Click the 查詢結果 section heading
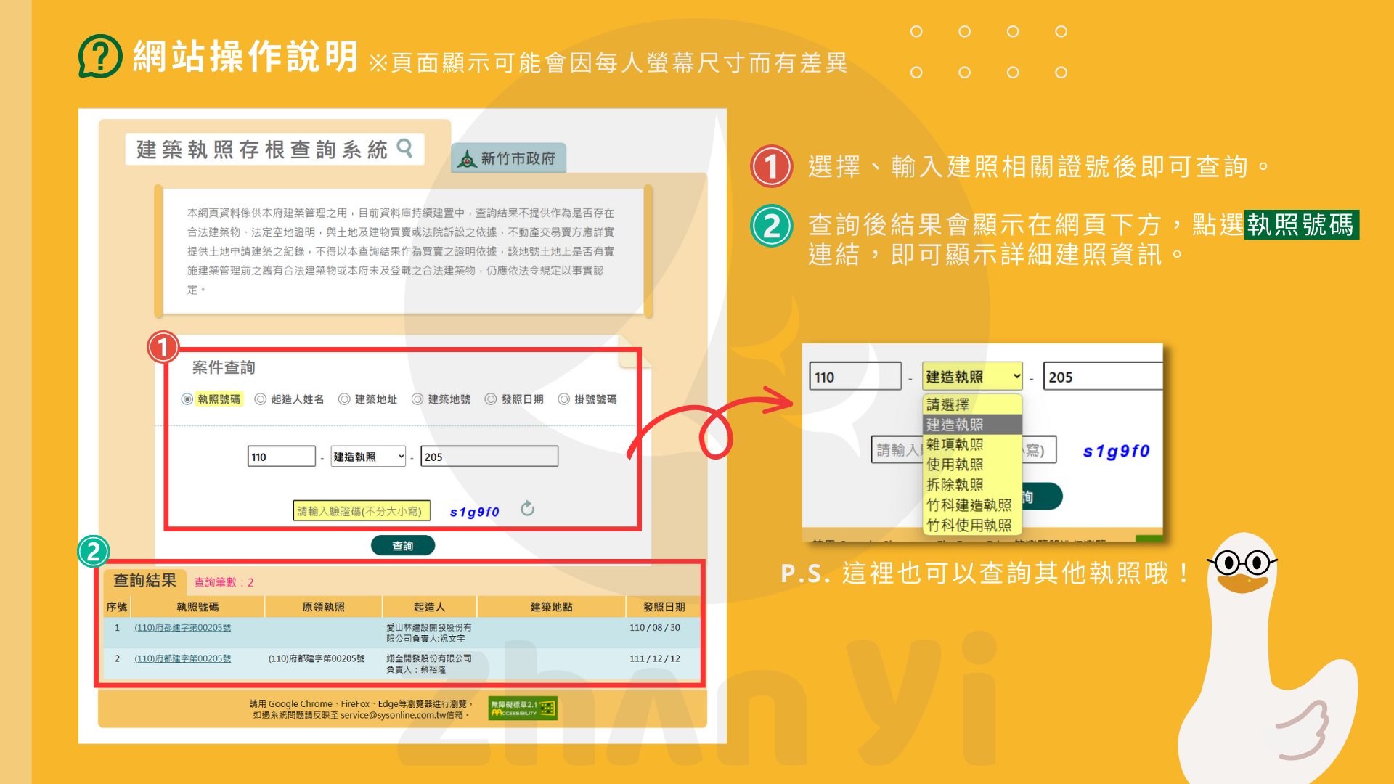This screenshot has width=1394, height=784. coord(145,581)
